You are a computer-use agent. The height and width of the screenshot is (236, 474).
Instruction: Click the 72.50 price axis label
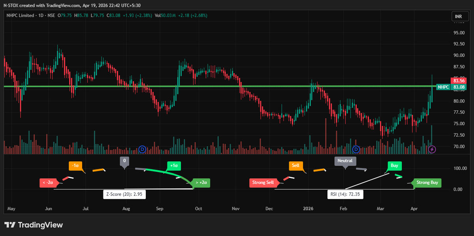click(458, 135)
